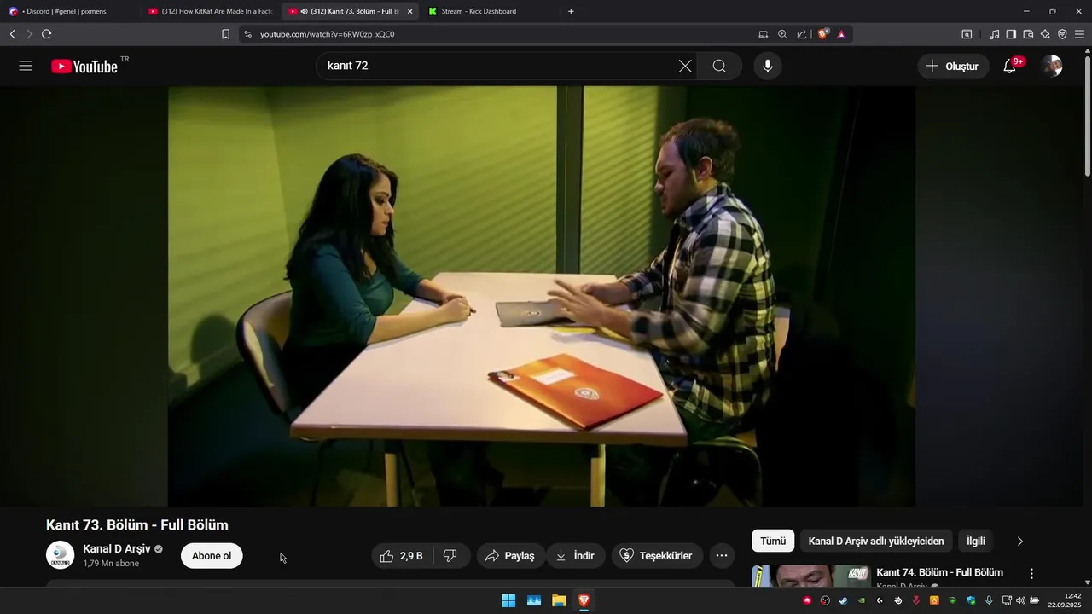Open options for Kanıt 74. Bölüm suggestion

tap(1031, 574)
